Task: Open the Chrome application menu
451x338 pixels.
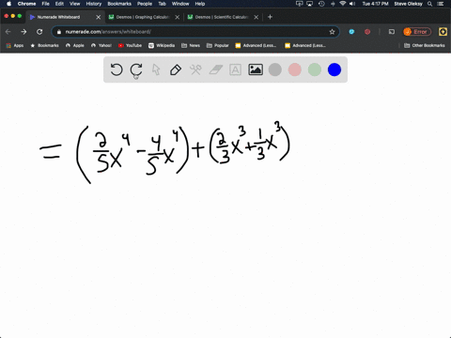Action: [26, 4]
